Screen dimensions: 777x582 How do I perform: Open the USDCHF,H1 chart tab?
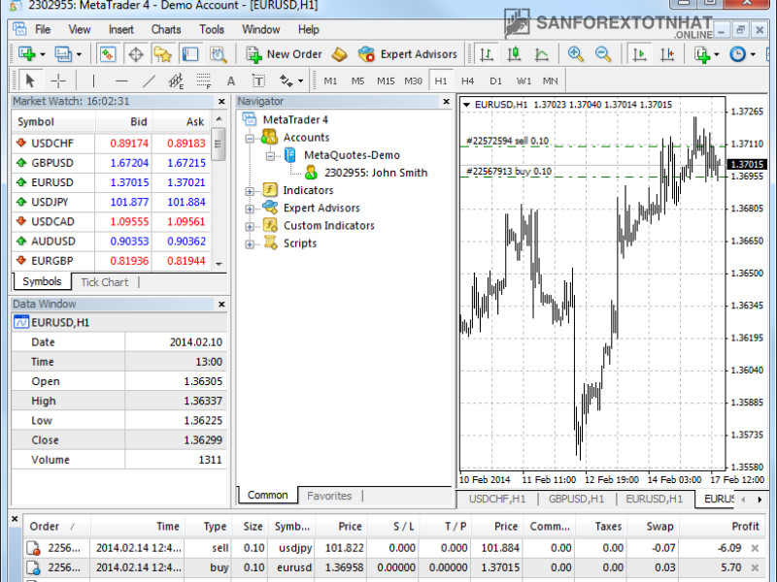[497, 499]
